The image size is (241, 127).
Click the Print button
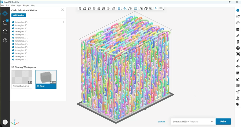pos(223,121)
